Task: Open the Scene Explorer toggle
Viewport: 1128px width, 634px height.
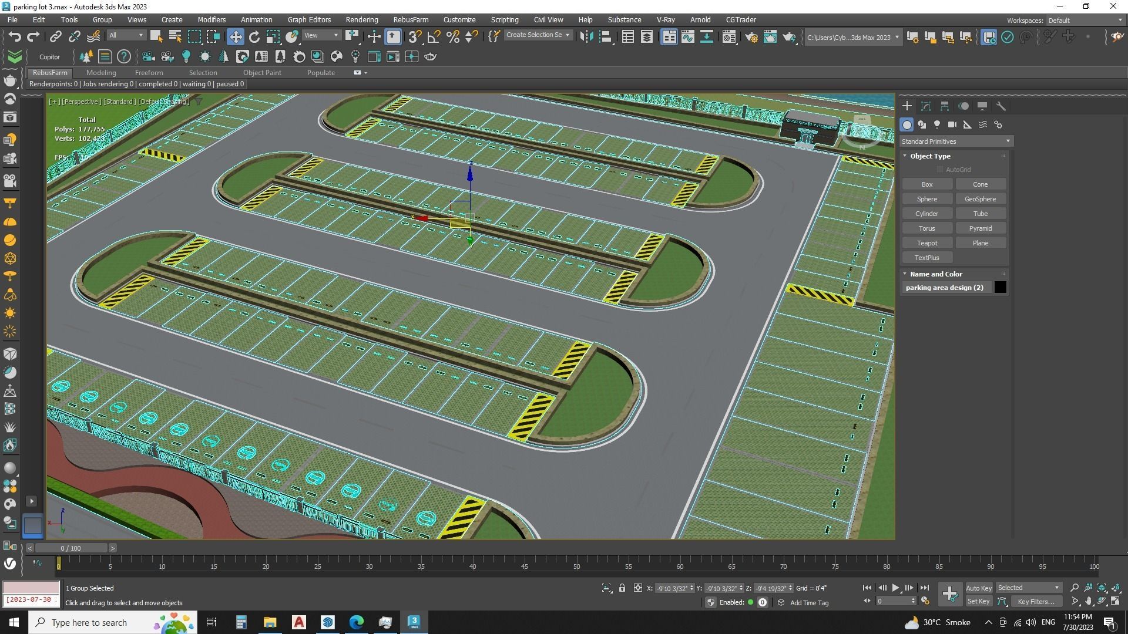Action: click(x=628, y=36)
